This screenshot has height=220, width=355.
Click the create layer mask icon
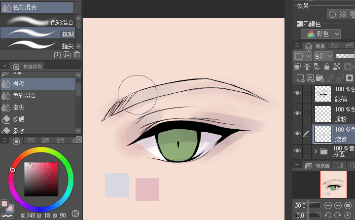coord(350,78)
